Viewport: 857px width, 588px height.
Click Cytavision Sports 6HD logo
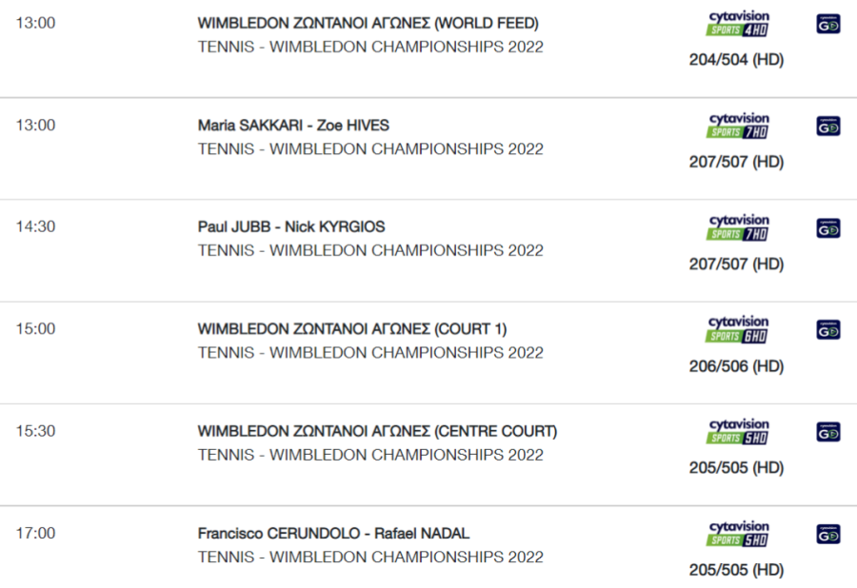[738, 329]
